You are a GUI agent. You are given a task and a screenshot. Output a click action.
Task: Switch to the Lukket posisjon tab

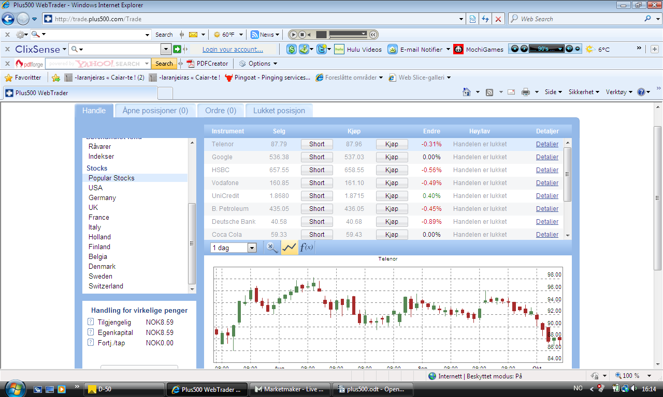click(279, 111)
